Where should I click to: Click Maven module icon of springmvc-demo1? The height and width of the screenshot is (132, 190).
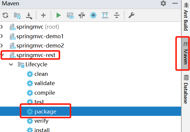tap(13, 37)
